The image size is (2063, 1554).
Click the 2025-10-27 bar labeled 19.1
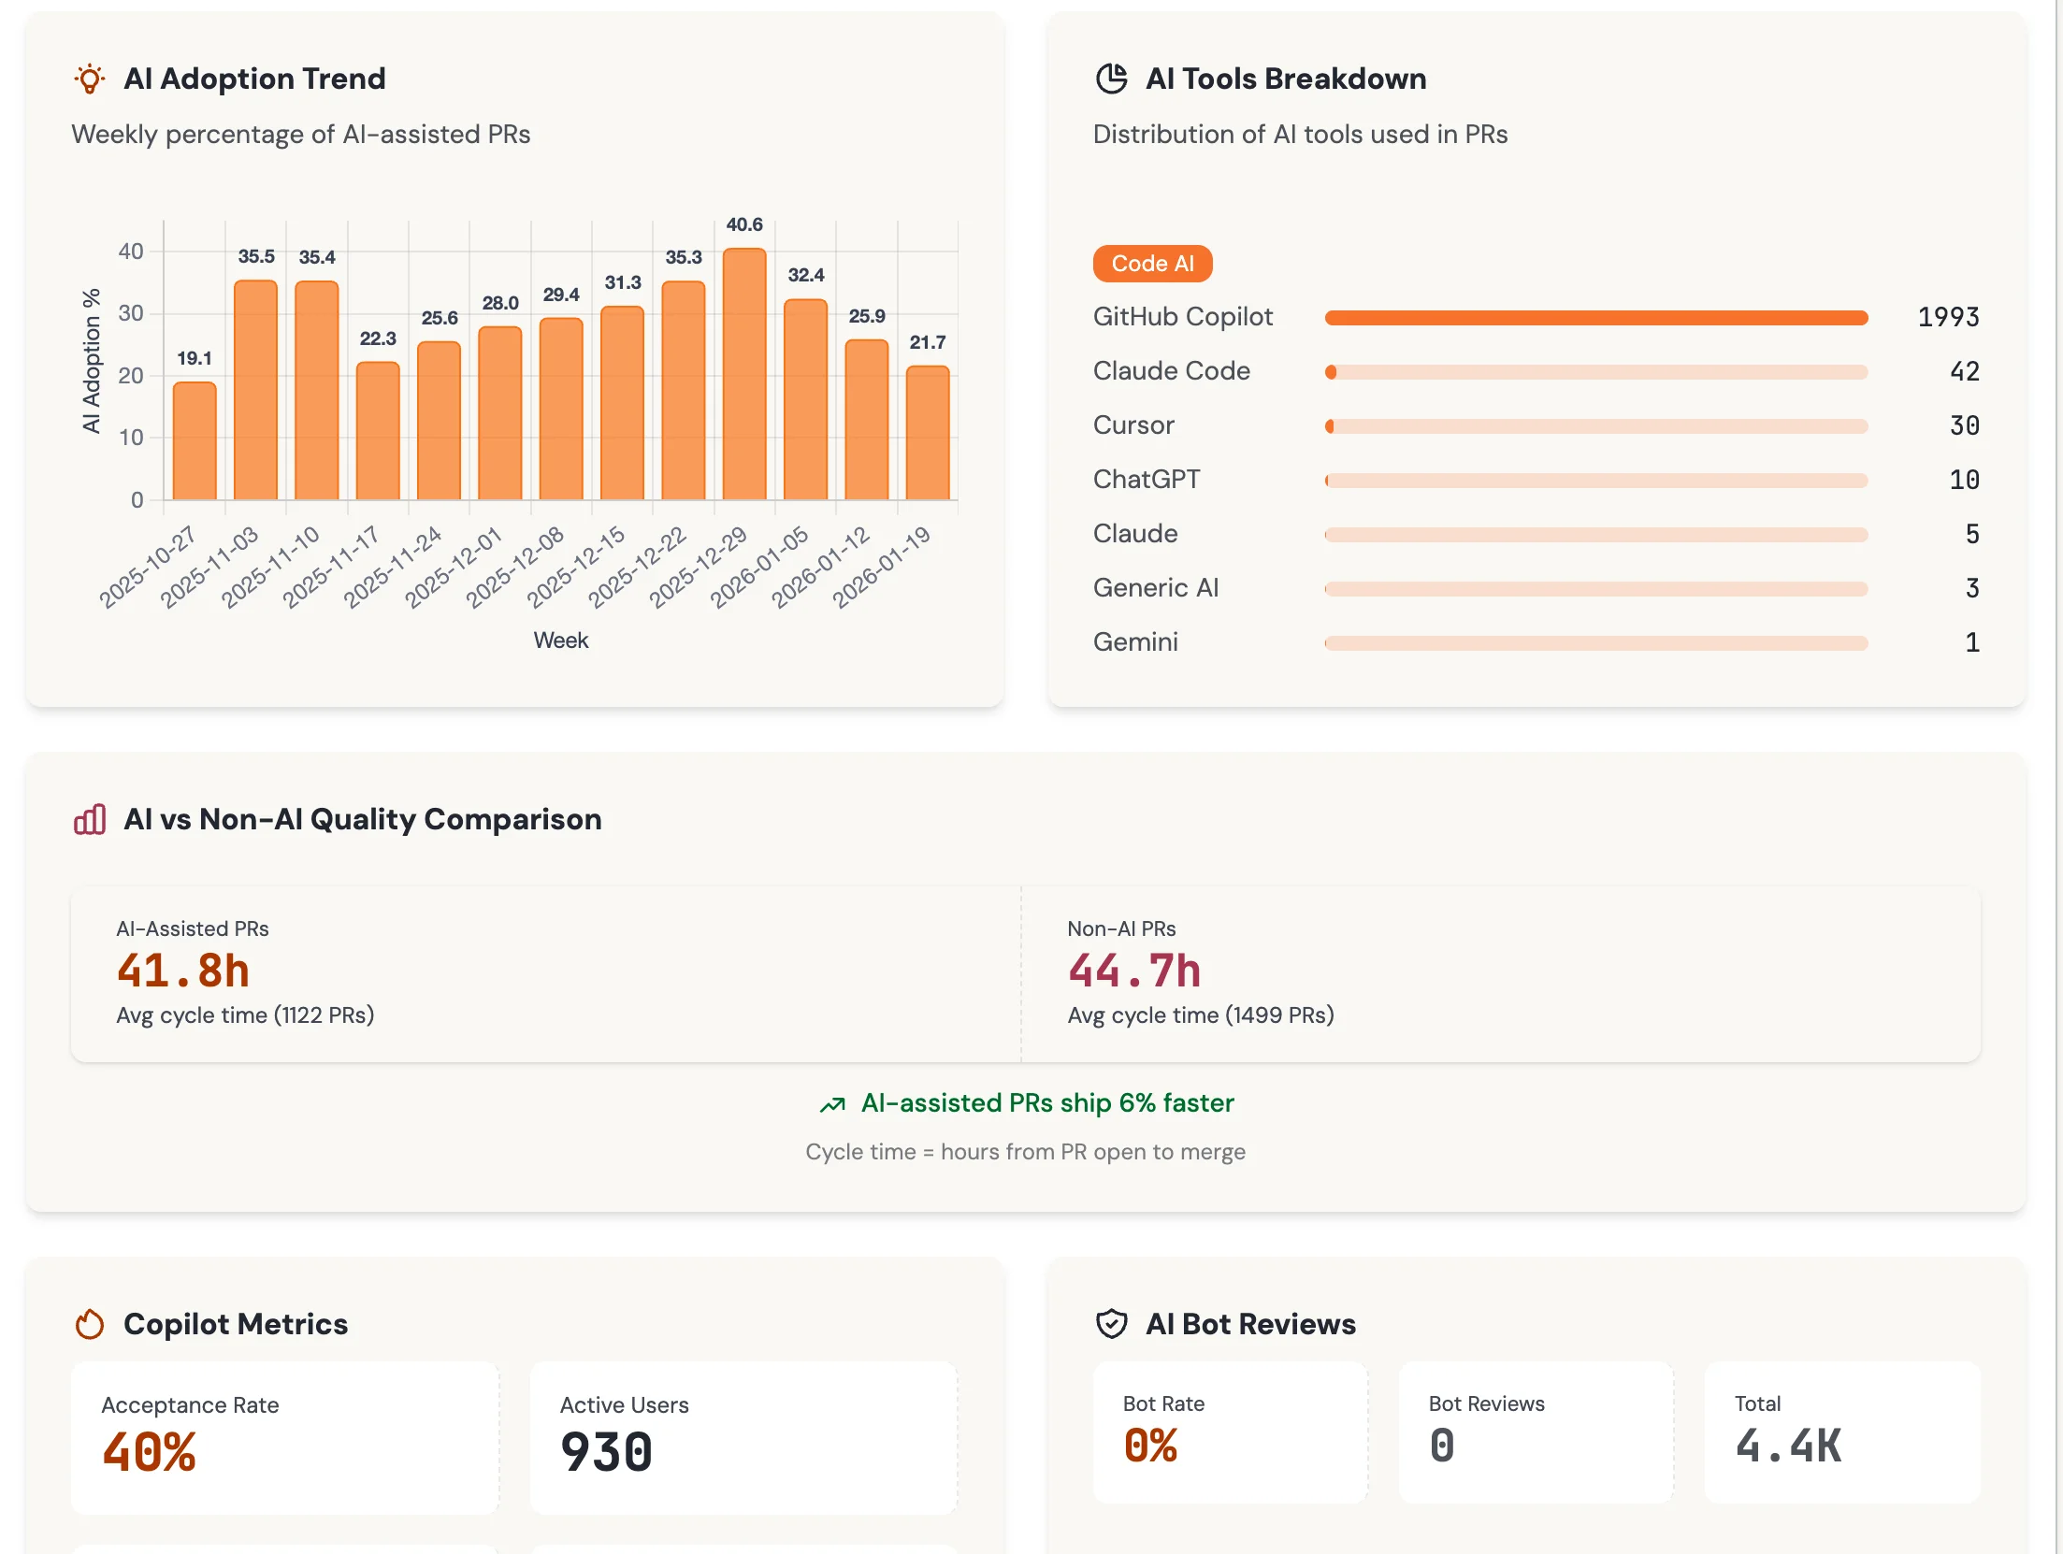point(195,440)
